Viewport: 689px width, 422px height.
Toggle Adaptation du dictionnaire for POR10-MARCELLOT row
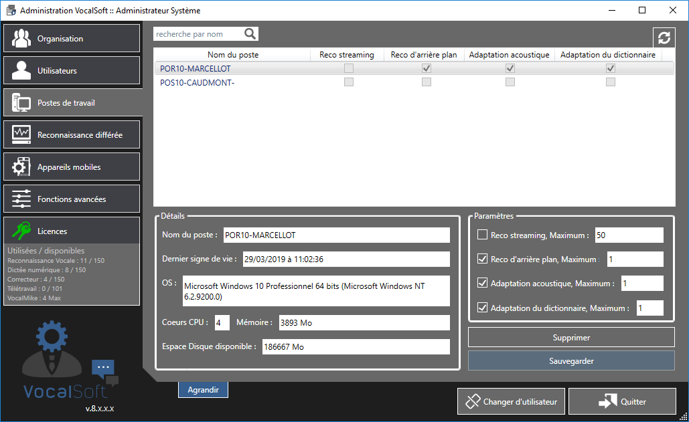click(x=611, y=68)
